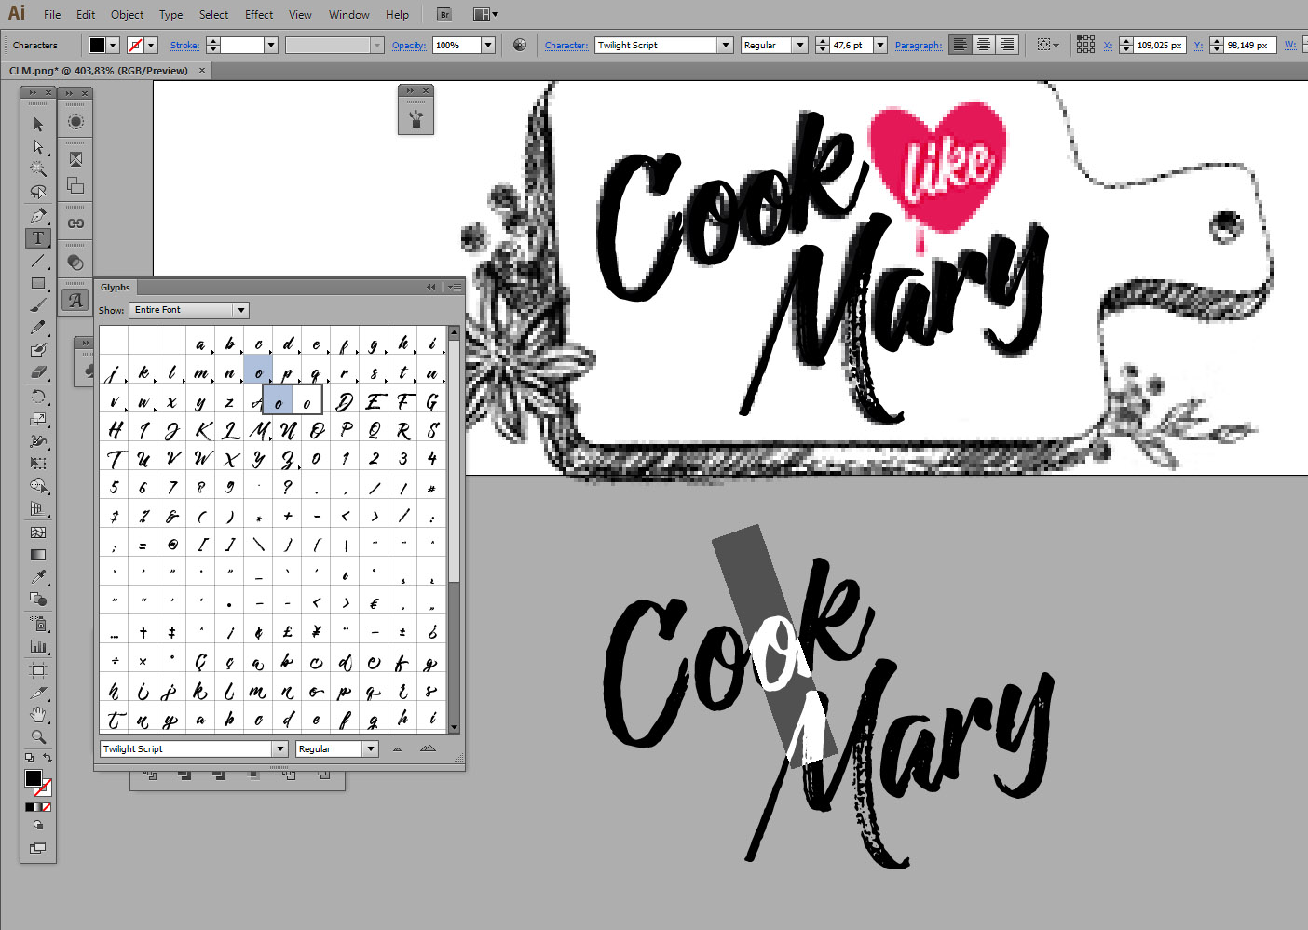Choose the Scale tool
Viewport: 1308px width, 930px height.
pyautogui.click(x=38, y=419)
